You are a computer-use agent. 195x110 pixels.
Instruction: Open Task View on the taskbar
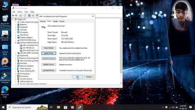51,107
